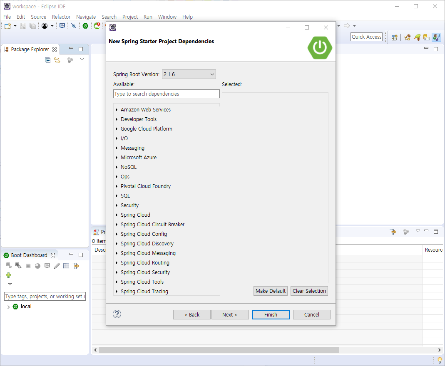Click the forward navigation arrow in toolbar
This screenshot has width=445, height=366.
346,26
